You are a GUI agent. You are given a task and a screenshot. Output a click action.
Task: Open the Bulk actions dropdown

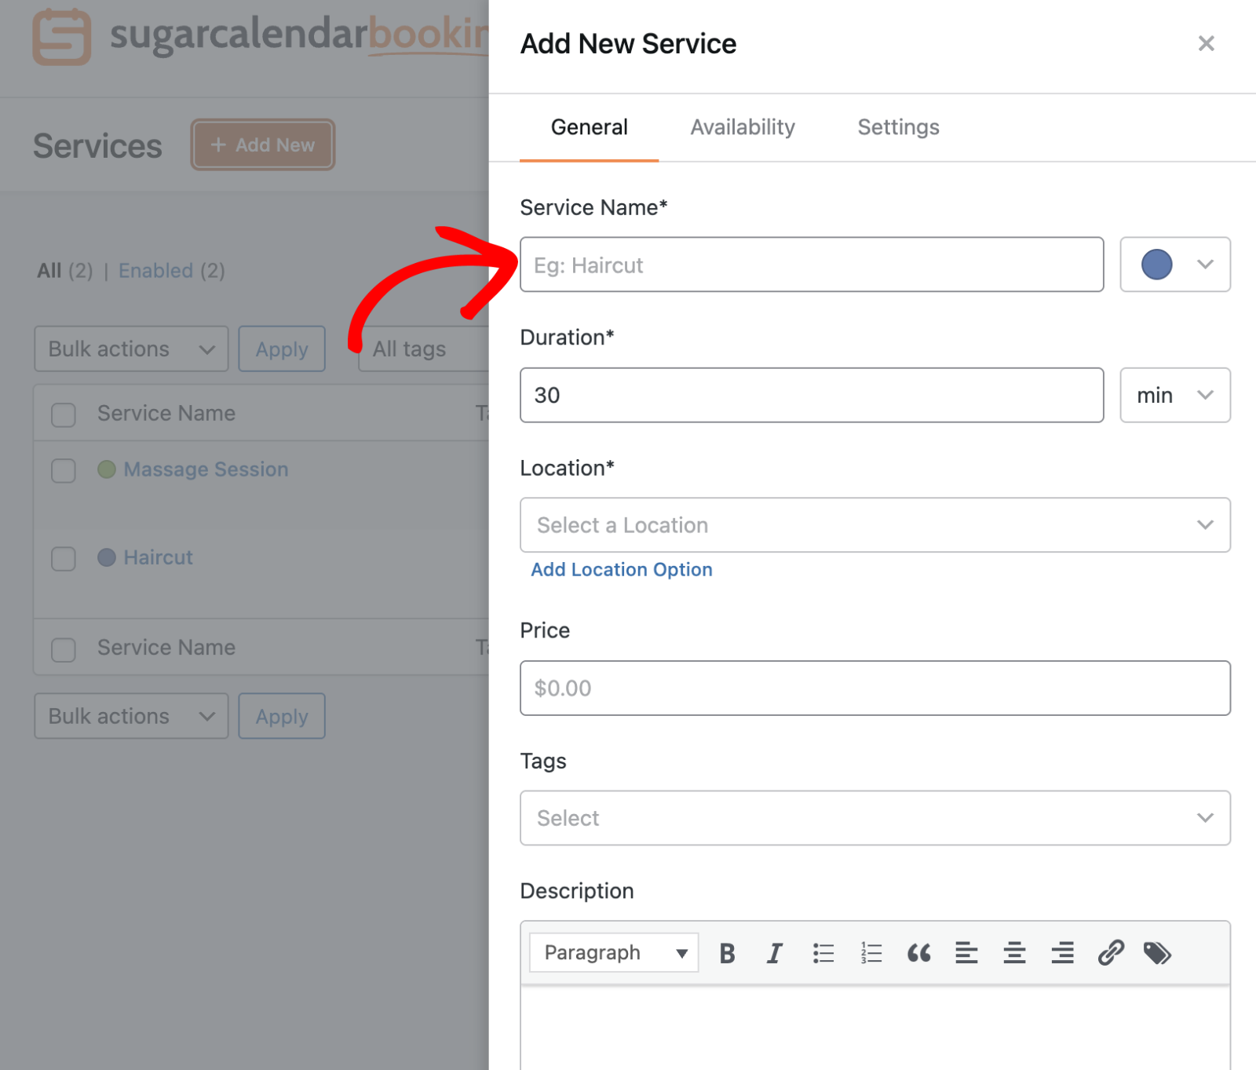click(x=130, y=349)
